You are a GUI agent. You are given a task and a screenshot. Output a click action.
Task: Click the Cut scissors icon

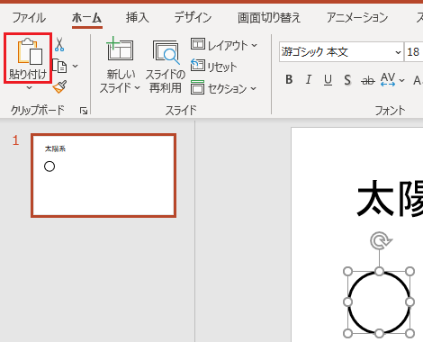coord(59,44)
